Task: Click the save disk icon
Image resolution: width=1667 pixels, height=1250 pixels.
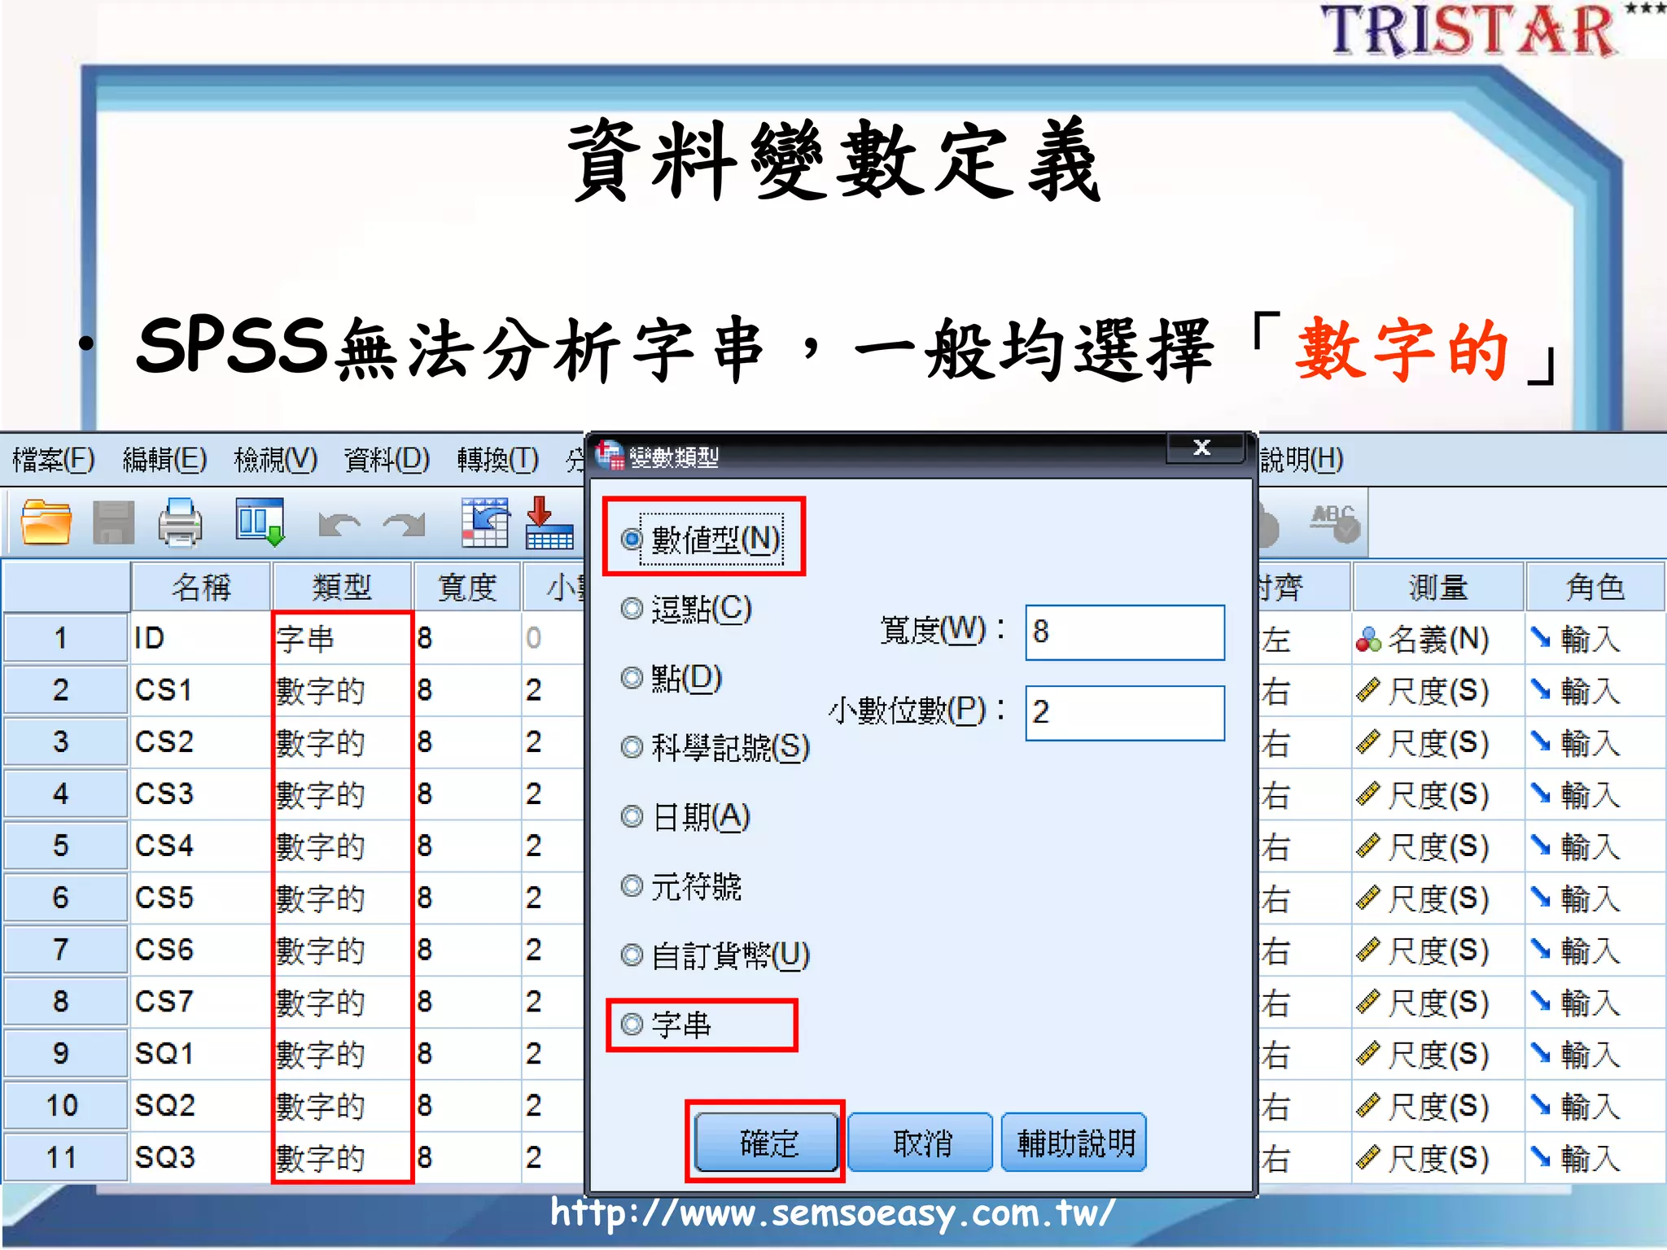Action: (113, 522)
